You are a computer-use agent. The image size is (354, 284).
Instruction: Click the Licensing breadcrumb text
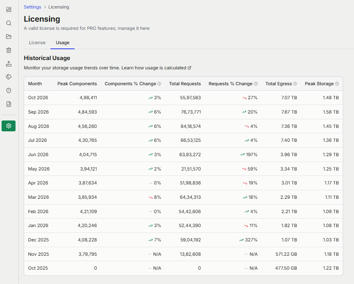tap(59, 7)
